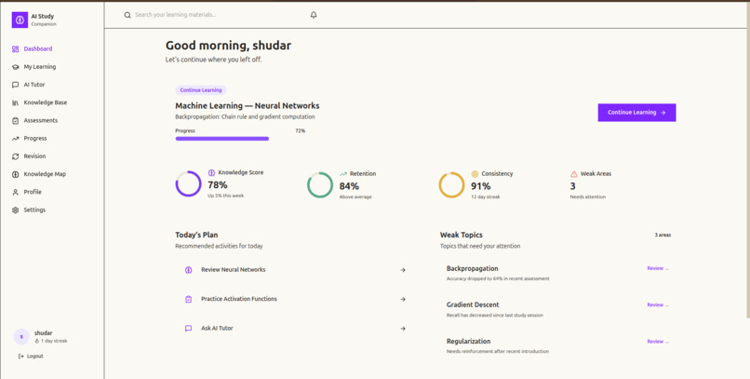Click the Retention green ring
This screenshot has width=750, height=379.
(320, 185)
